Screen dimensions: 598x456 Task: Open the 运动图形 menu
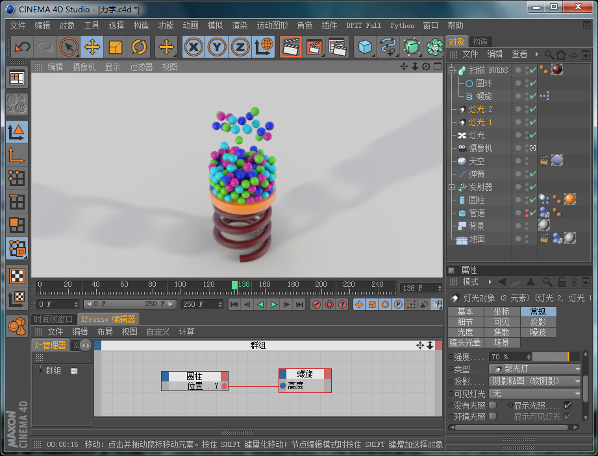point(272,25)
